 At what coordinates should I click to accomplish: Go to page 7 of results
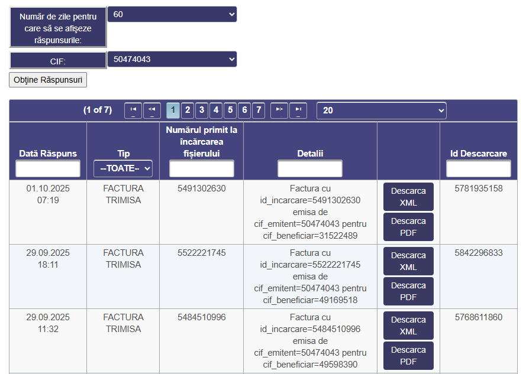tap(259, 110)
